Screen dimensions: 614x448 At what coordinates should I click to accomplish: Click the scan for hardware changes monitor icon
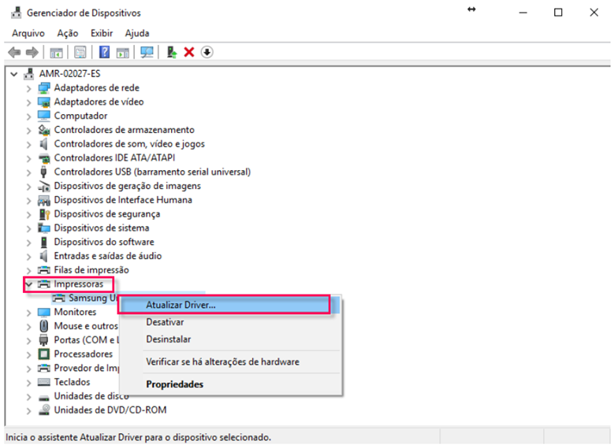(147, 53)
